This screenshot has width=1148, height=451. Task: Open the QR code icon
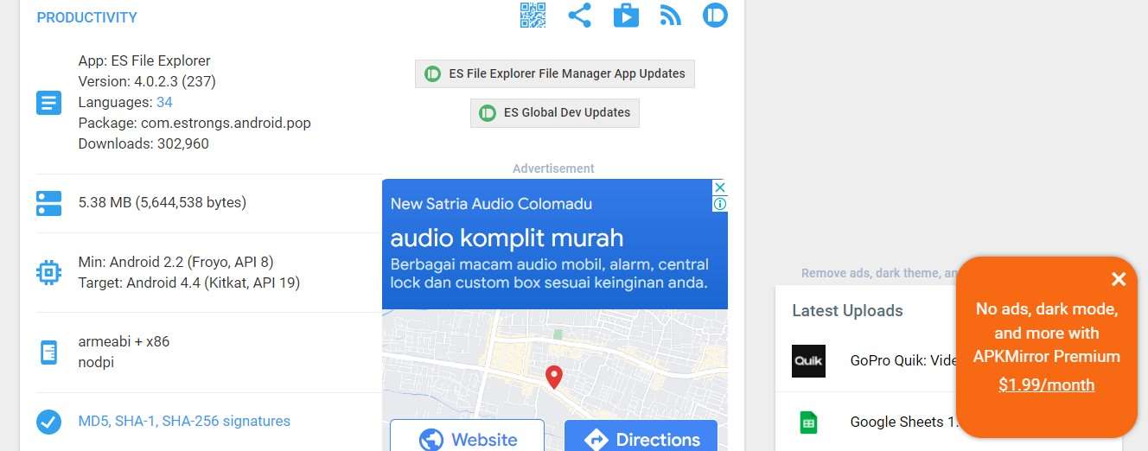[x=533, y=16]
